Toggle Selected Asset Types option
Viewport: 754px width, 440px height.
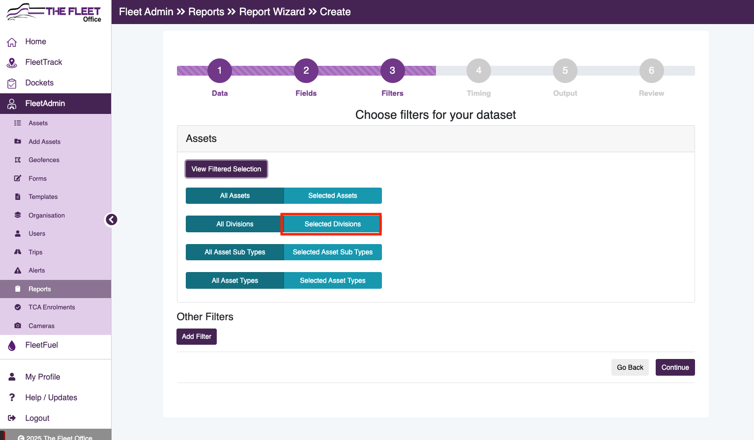(x=333, y=280)
